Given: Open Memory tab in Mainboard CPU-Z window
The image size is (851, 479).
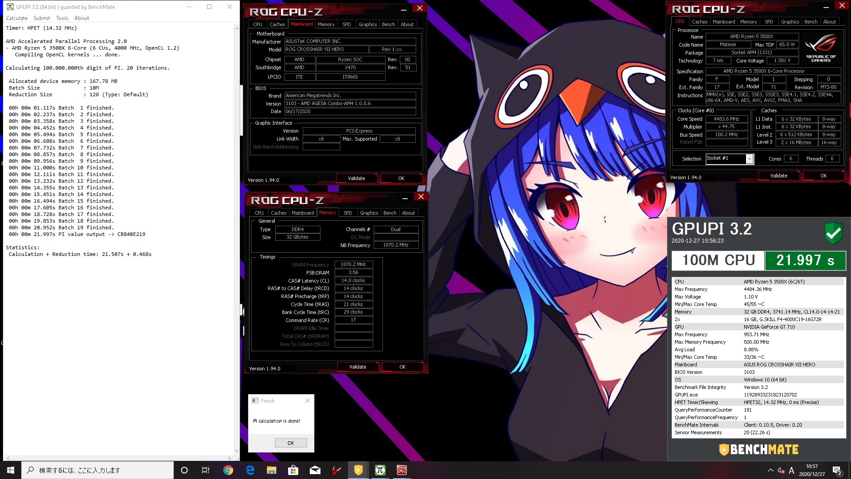Looking at the screenshot, I should click(x=326, y=24).
